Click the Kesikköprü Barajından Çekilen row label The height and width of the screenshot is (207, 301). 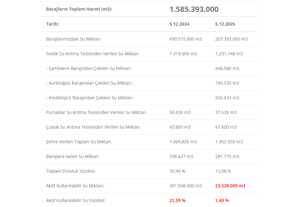90,98
